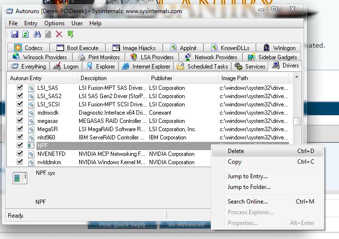Switch to the Internet Explorer tab
The width and height of the screenshot is (339, 239).
pos(146,67)
